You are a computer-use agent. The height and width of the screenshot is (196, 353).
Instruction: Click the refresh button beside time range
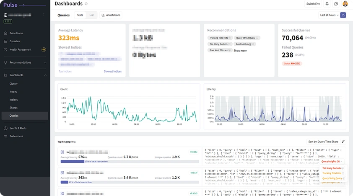coord(343,15)
